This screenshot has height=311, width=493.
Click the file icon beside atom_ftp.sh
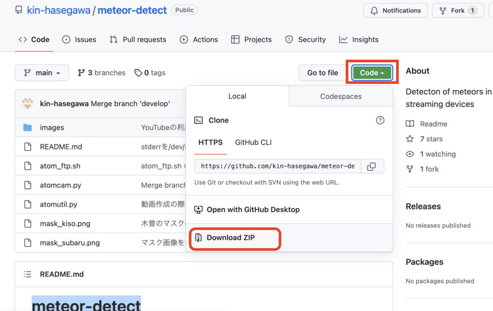tap(27, 166)
